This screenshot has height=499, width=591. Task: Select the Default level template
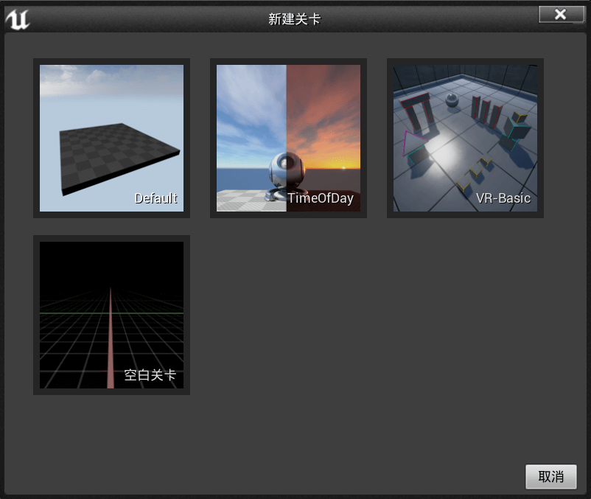111,138
